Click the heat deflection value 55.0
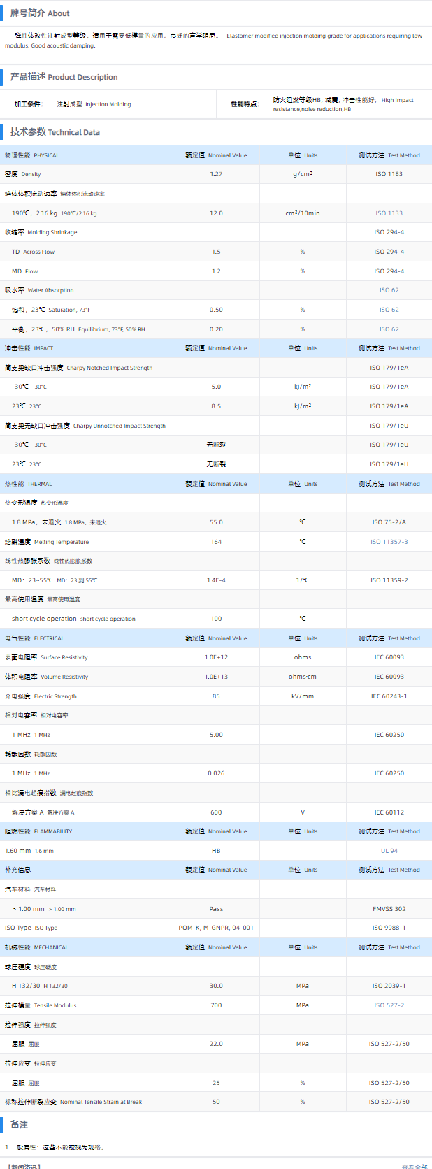432x1169 pixels. tap(216, 522)
